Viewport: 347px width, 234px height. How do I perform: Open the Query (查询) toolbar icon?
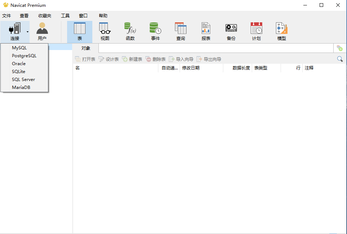point(181,32)
